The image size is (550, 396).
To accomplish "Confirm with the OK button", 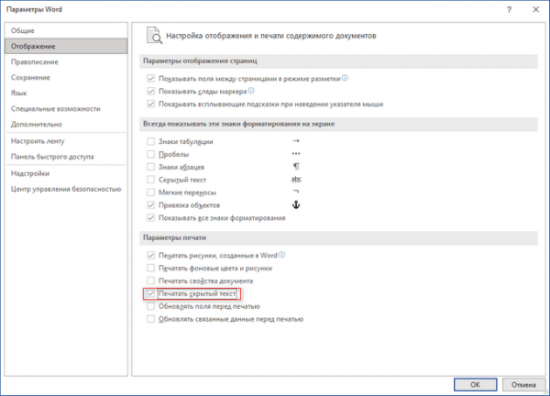I will [x=475, y=384].
